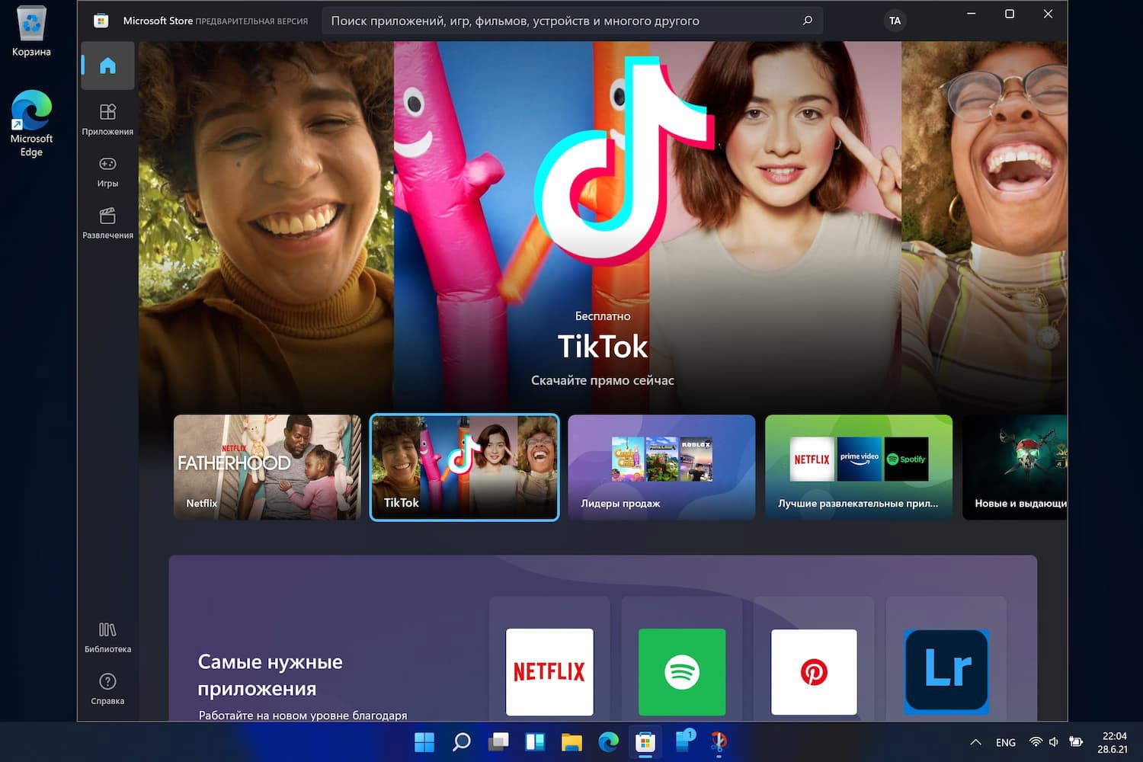
Task: Click the Скачайте прямо сейчас text
Action: click(x=602, y=380)
